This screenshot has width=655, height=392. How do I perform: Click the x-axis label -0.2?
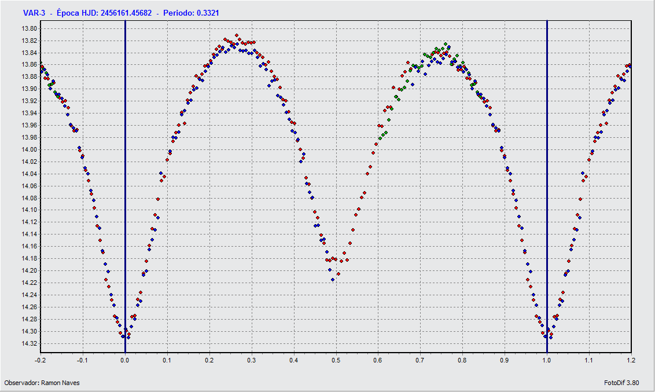(41, 360)
